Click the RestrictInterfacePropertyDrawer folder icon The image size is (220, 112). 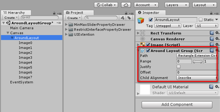tap(71, 30)
